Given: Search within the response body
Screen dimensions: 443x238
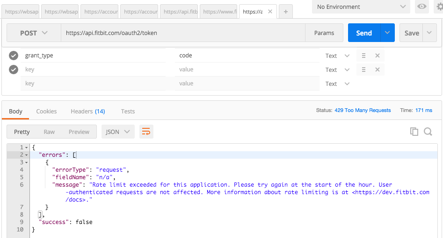Looking at the screenshot, I should (428, 132).
